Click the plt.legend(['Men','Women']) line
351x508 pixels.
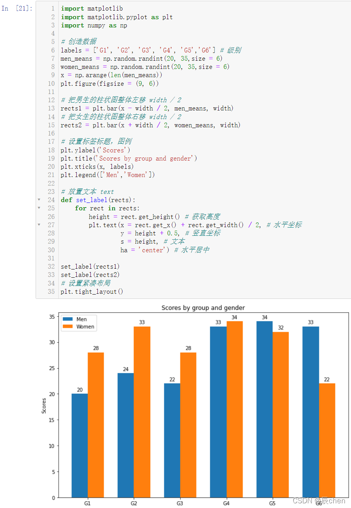click(108, 175)
